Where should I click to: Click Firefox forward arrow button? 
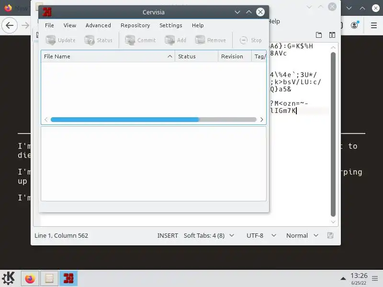pos(25,25)
